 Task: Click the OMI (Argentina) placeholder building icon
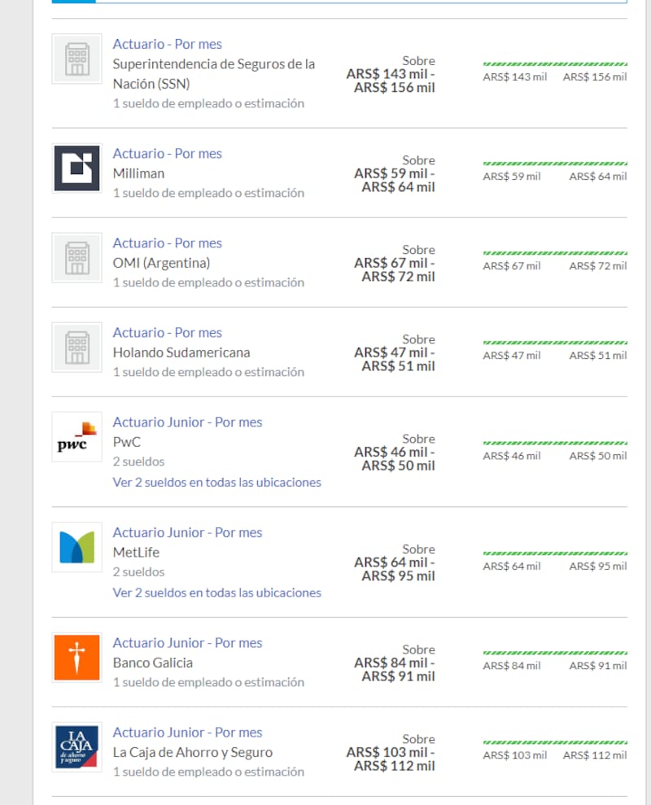(x=77, y=258)
